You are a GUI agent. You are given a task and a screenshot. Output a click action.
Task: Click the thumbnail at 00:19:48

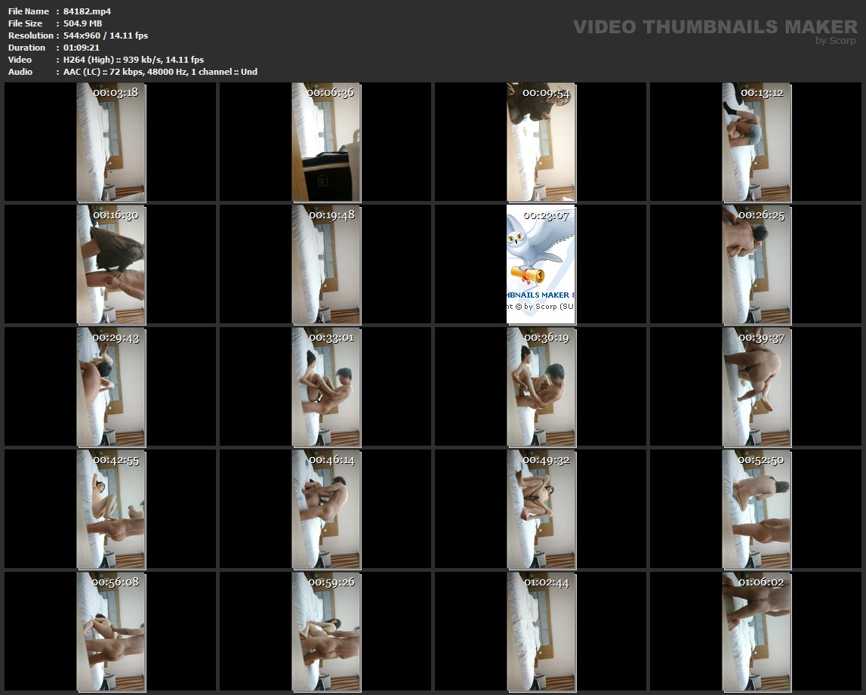pos(326,264)
